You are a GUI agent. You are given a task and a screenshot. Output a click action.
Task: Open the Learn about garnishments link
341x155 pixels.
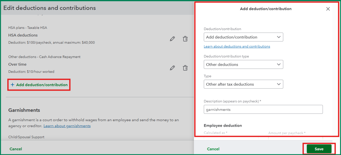[x=67, y=126]
